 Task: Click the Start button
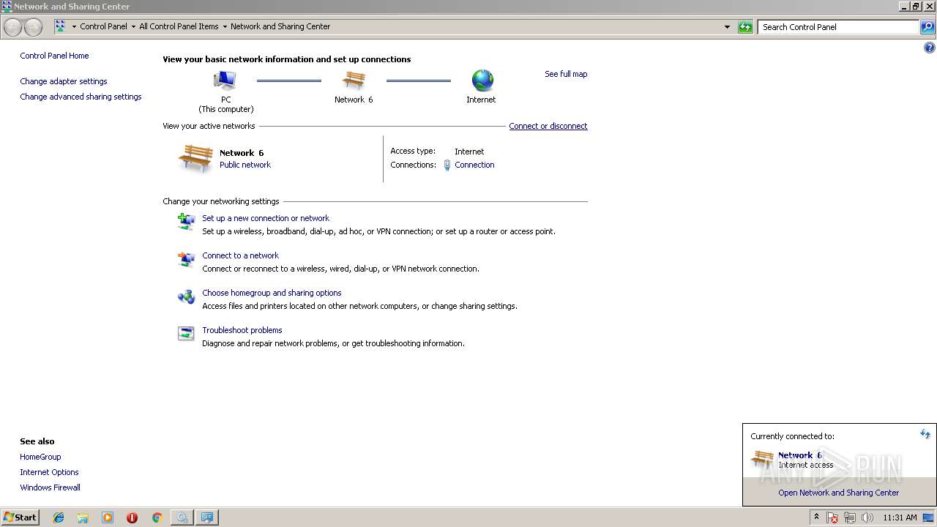coord(20,517)
